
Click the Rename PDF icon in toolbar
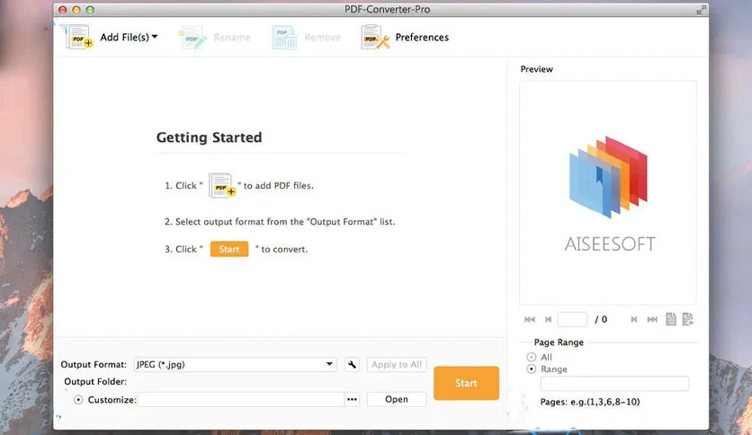[192, 38]
